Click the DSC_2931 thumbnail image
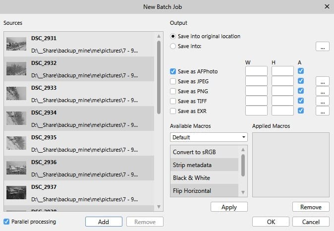The height and width of the screenshot is (231, 334). click(16, 44)
